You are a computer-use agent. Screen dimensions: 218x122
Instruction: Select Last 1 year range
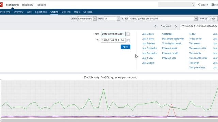[x=147, y=58]
